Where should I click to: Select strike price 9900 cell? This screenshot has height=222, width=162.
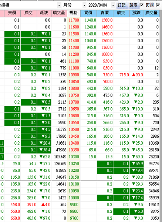click(x=74, y=205)
